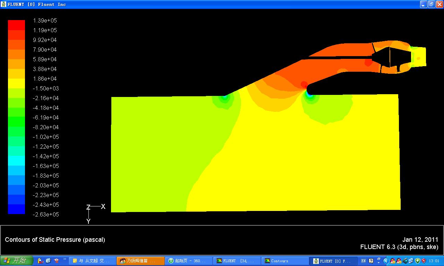Click the system clock showing 13:01
The height and width of the screenshot is (266, 444).
(434, 261)
